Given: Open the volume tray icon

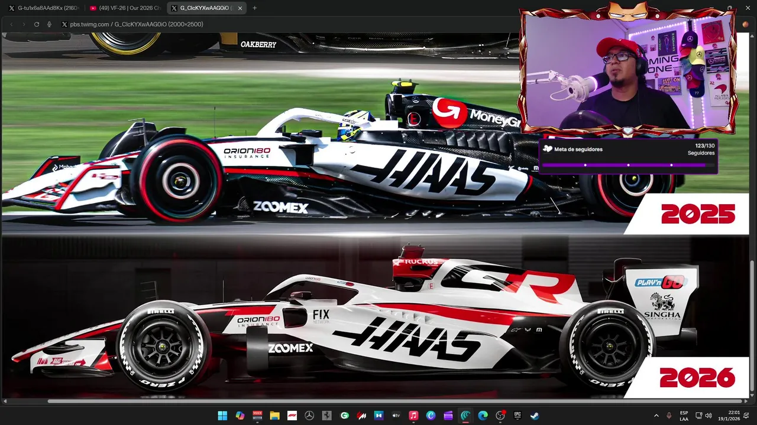Looking at the screenshot, I should (x=709, y=416).
